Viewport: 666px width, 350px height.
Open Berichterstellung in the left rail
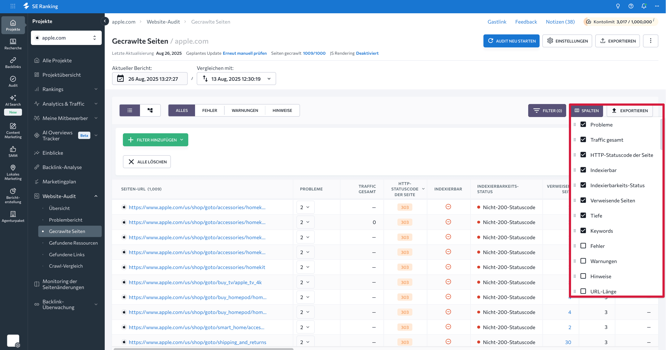point(13,196)
